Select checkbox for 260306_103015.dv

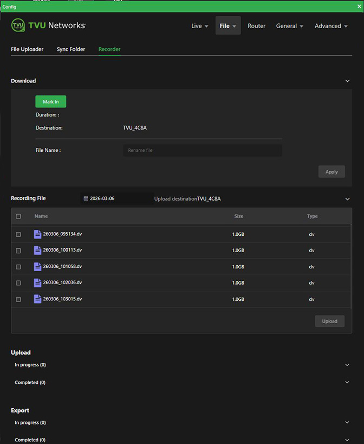pos(18,299)
